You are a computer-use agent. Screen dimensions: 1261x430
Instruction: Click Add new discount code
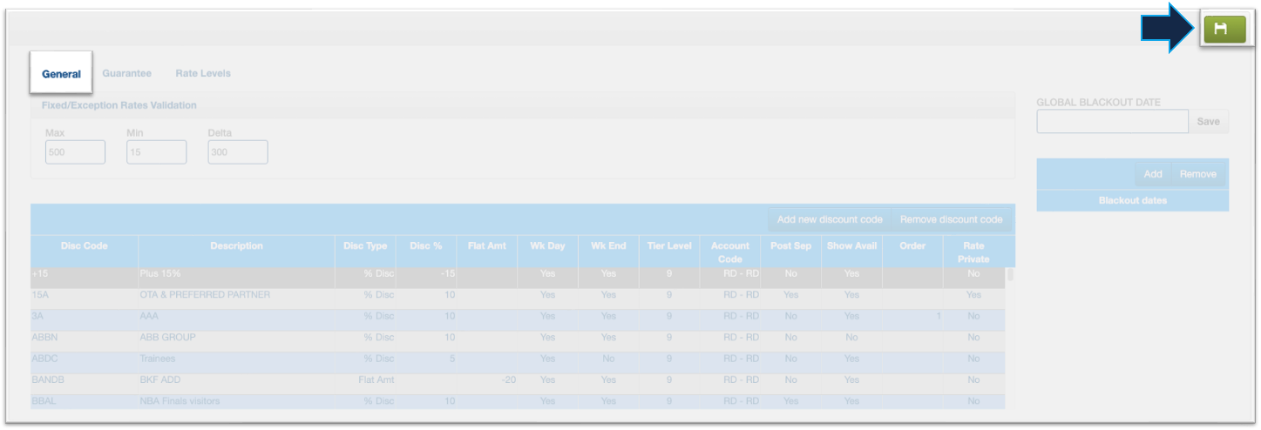coord(830,219)
